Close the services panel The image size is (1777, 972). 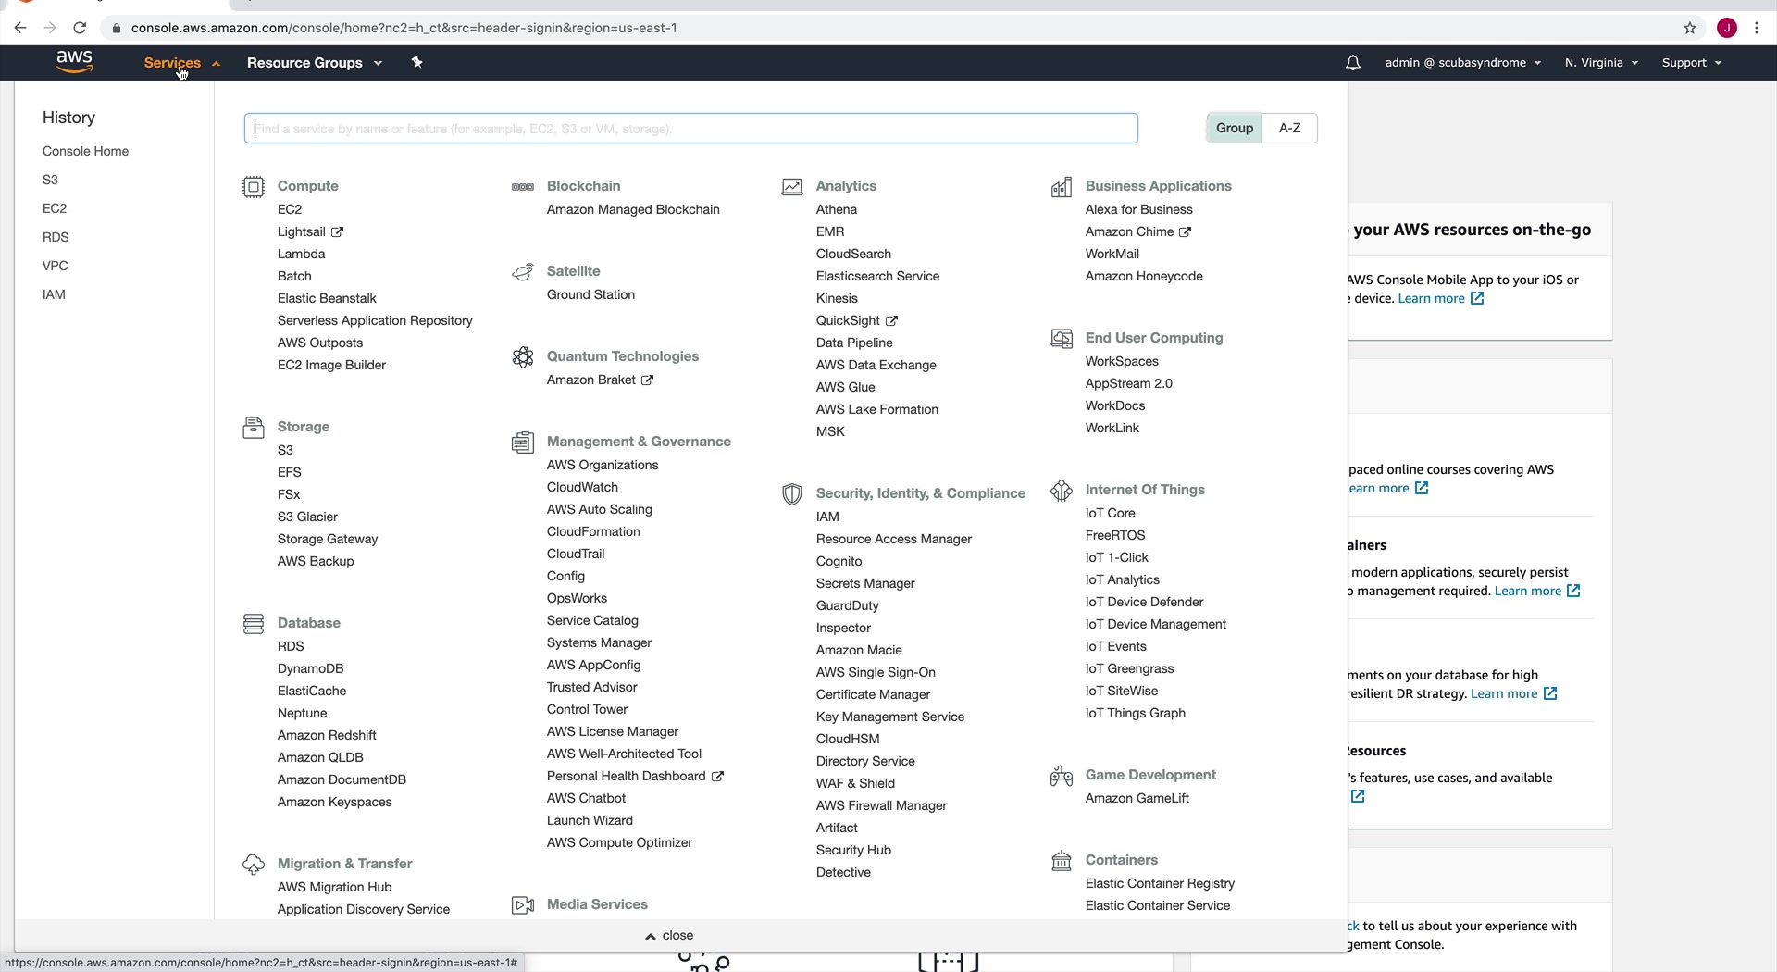pyautogui.click(x=669, y=936)
